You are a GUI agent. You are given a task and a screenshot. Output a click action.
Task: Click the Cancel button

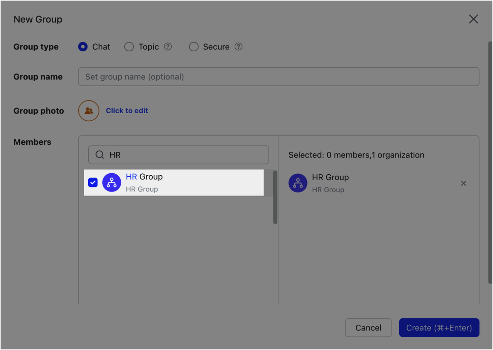pos(368,328)
